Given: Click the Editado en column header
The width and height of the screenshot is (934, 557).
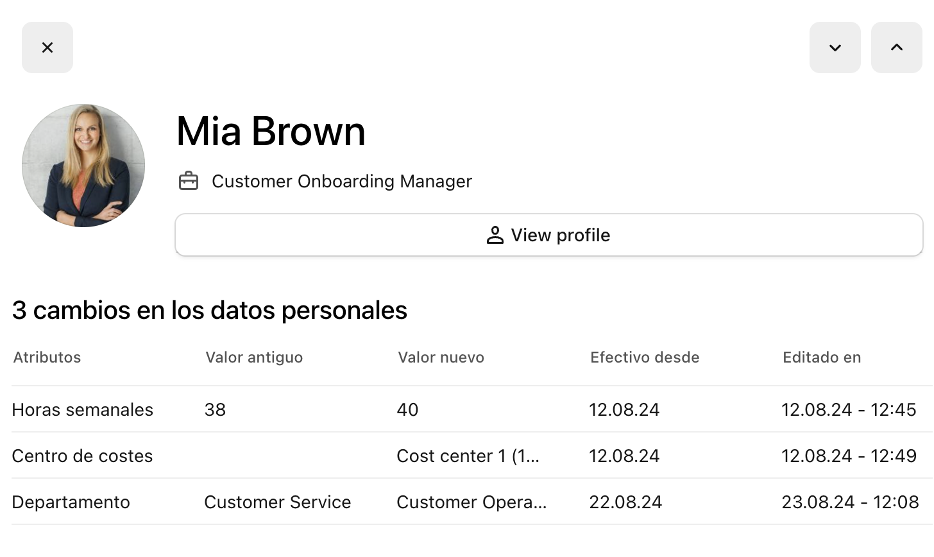Looking at the screenshot, I should click(x=822, y=357).
